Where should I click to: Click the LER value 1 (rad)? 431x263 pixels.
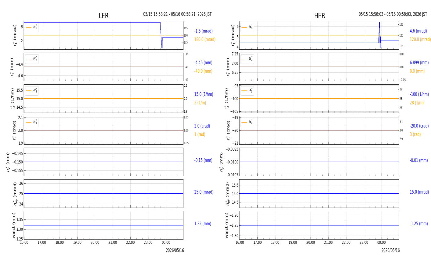200,135
